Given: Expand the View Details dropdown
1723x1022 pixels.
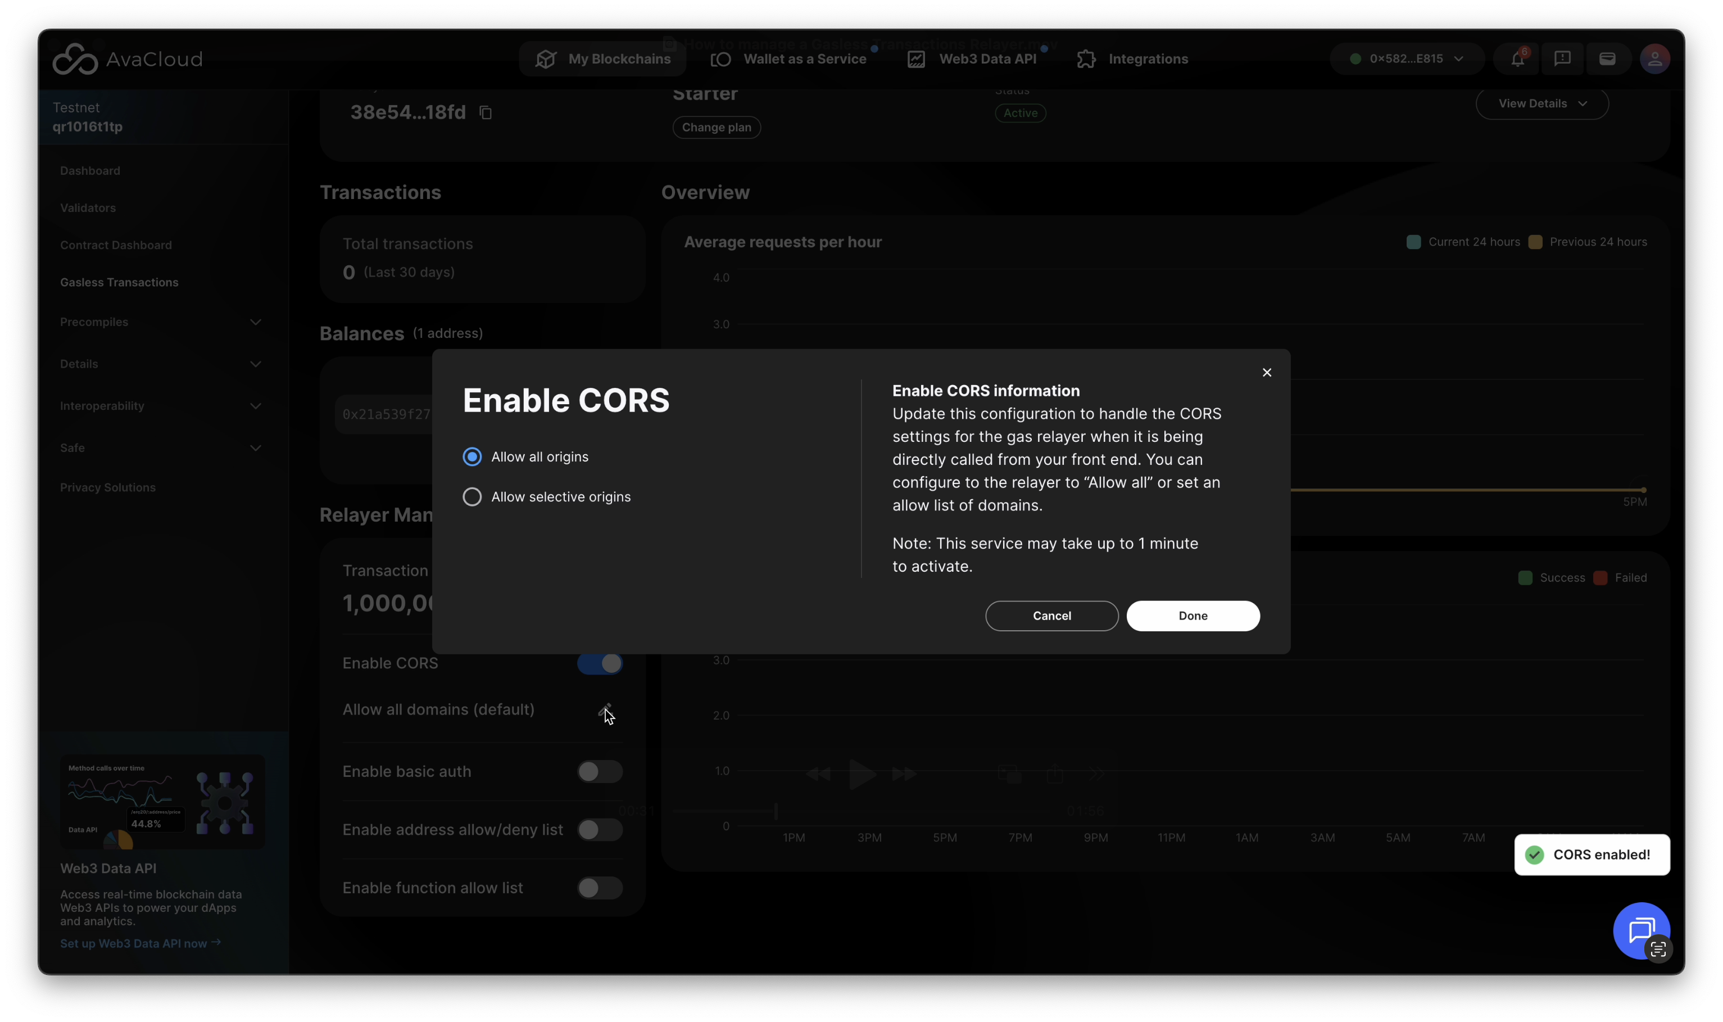Looking at the screenshot, I should (1541, 103).
